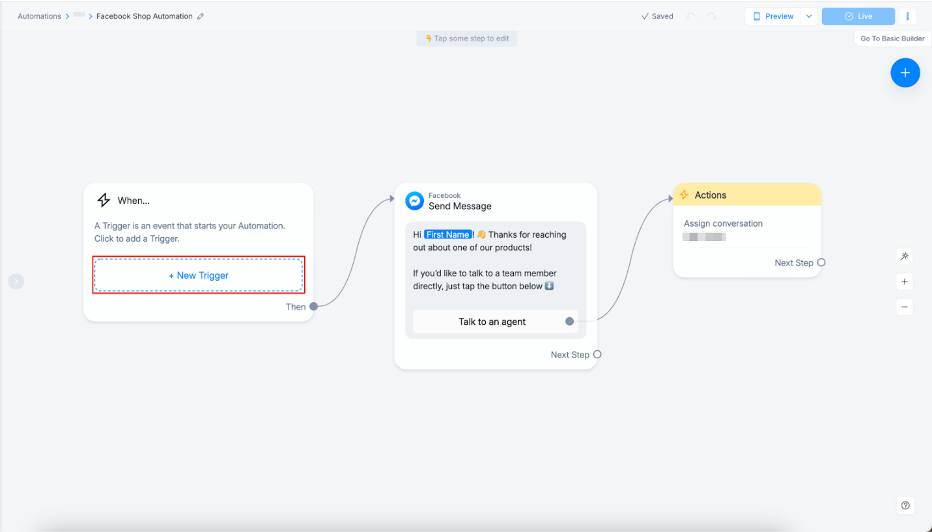This screenshot has width=932, height=532.
Task: Click the Talk to an agent button
Action: click(492, 321)
